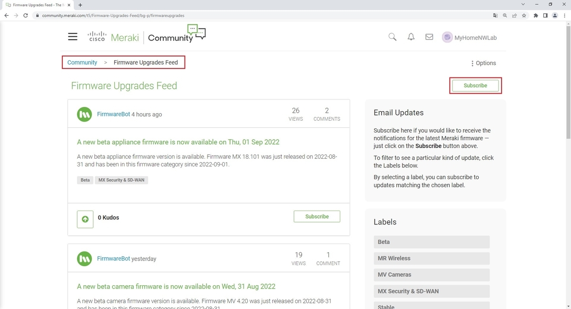Open a new browser tab

pyautogui.click(x=80, y=5)
